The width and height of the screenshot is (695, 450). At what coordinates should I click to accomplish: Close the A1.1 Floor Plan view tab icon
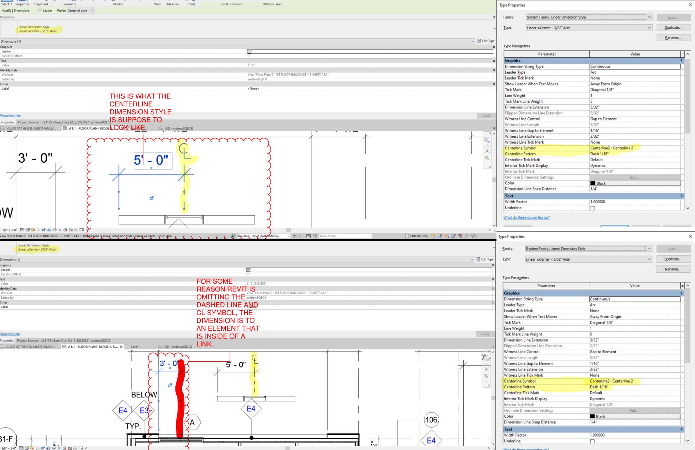coord(121,347)
